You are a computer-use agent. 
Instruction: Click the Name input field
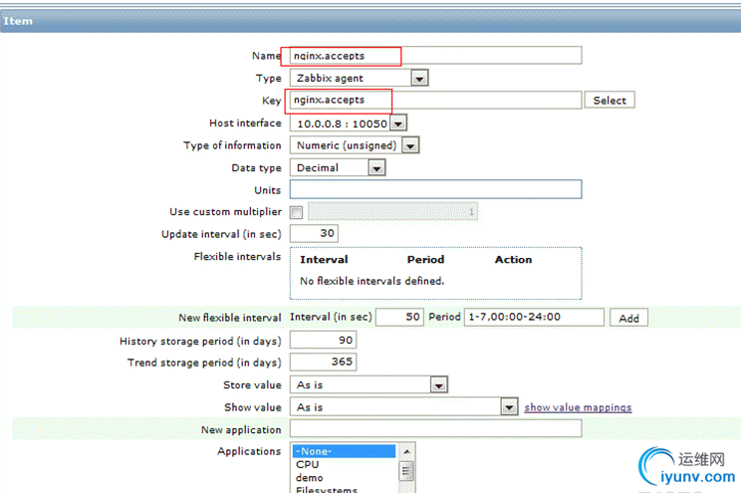click(435, 56)
